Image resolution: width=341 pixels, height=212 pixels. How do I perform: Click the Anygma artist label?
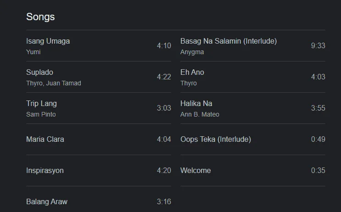pos(192,52)
